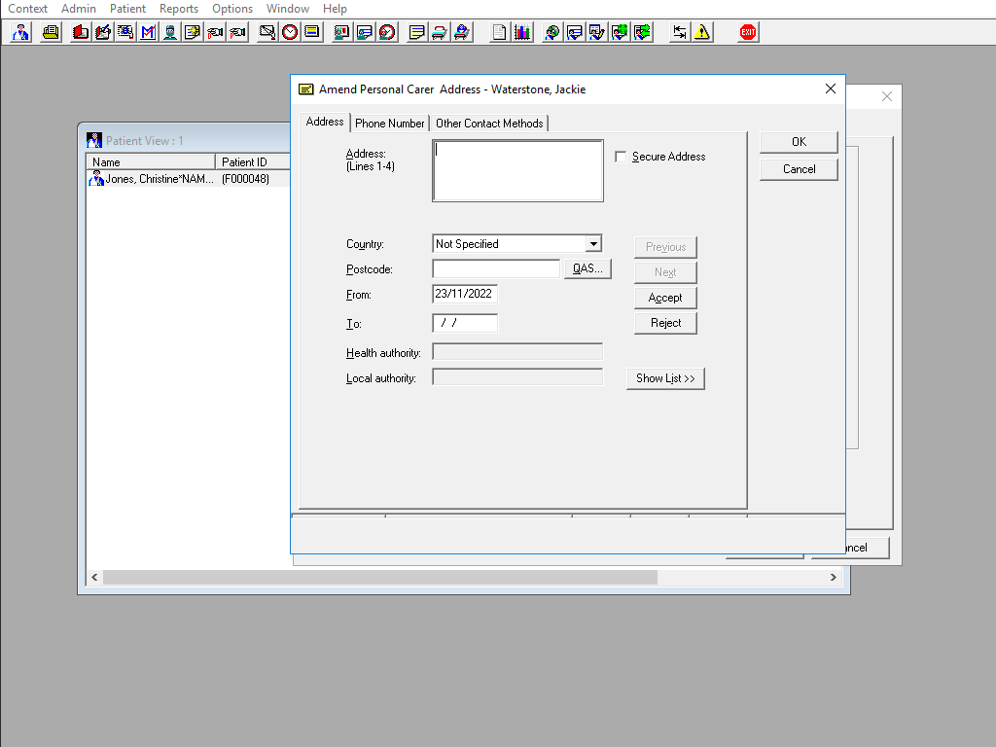
Task: Click the Health authority field
Action: point(517,352)
